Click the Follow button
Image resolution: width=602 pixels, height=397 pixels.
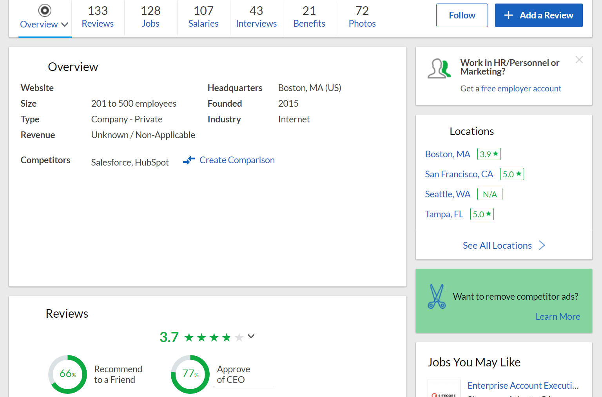coord(462,15)
